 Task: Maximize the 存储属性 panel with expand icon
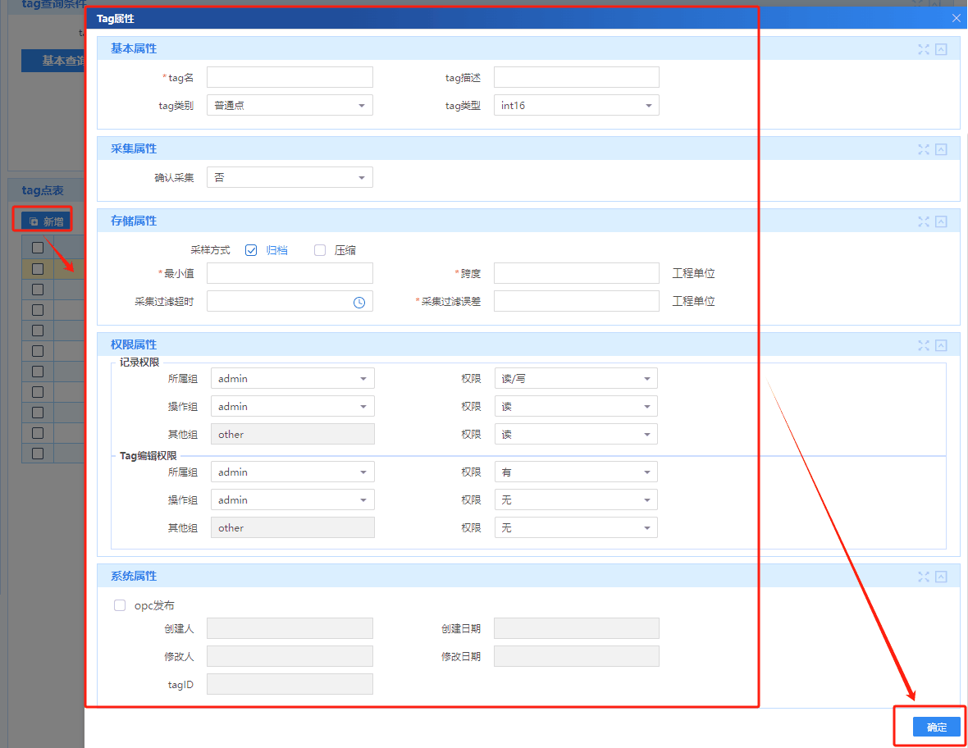923,221
